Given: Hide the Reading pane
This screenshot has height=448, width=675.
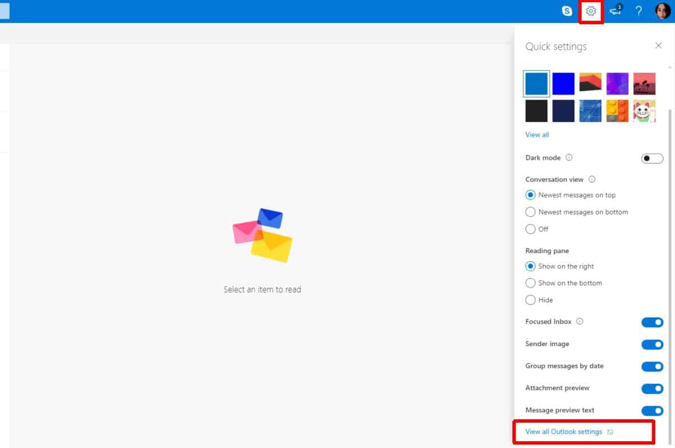Looking at the screenshot, I should click(x=530, y=300).
